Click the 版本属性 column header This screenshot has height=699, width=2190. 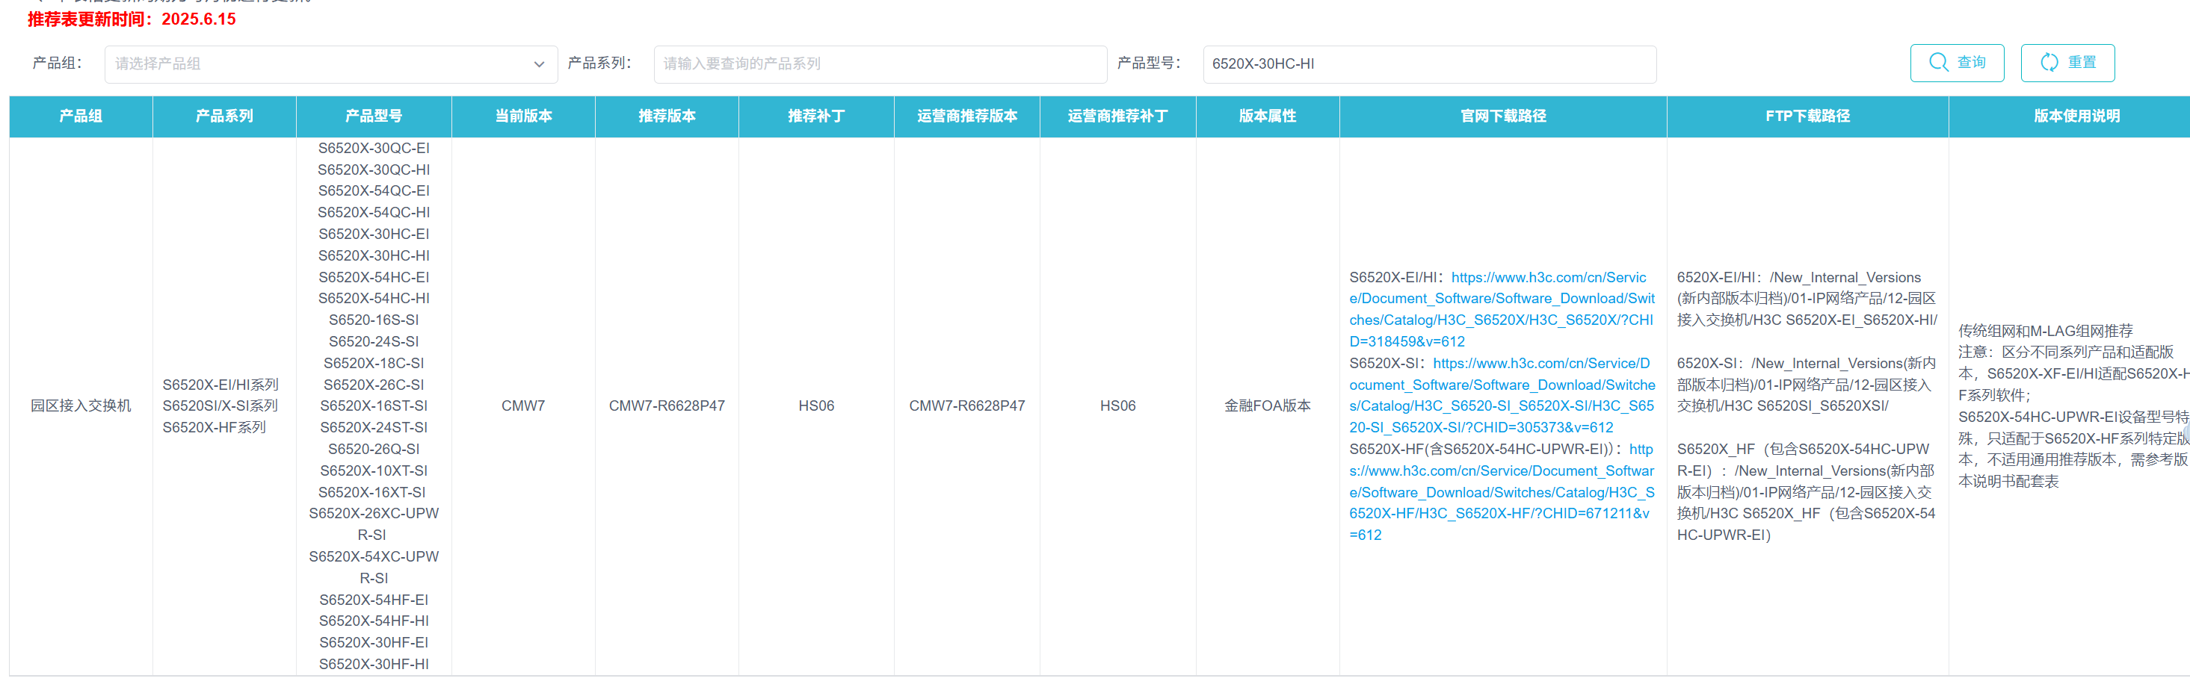(x=1268, y=116)
